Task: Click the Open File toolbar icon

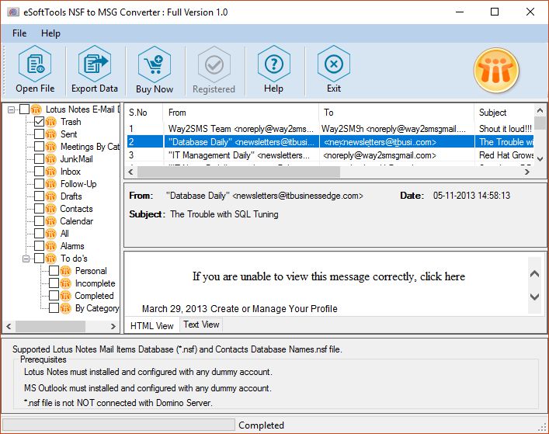Action: tap(35, 64)
